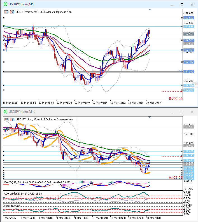Image resolution: width=198 pixels, height=222 pixels.
Task: Click the M1 window title bar chart icon
Action: (x=4, y=4)
